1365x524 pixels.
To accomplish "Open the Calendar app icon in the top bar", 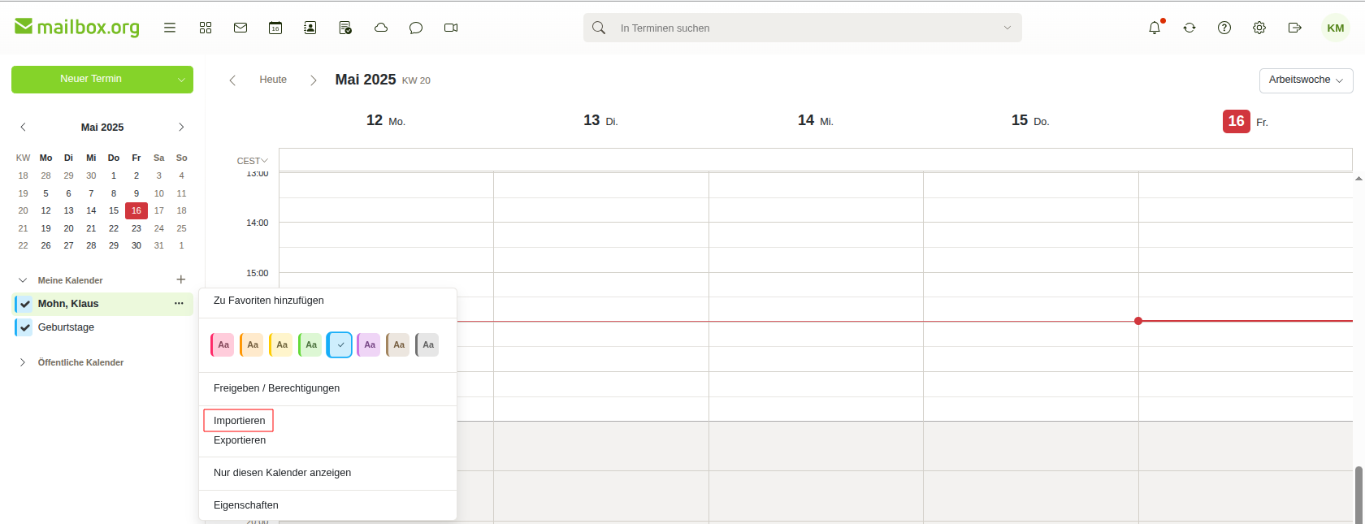I will pos(275,28).
